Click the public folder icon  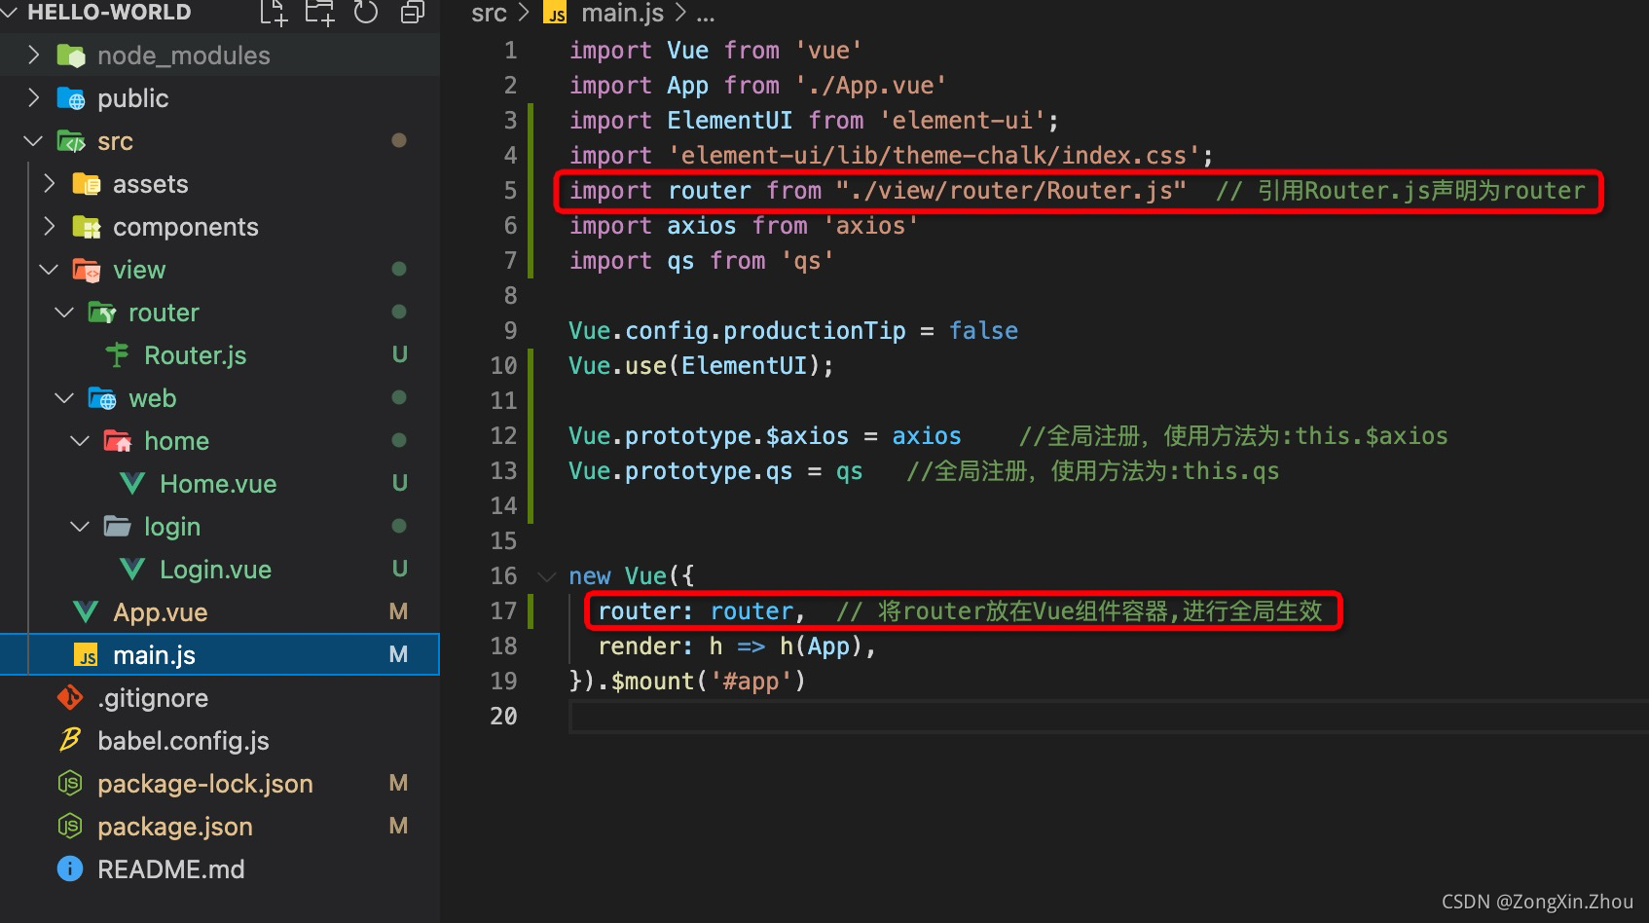(71, 98)
